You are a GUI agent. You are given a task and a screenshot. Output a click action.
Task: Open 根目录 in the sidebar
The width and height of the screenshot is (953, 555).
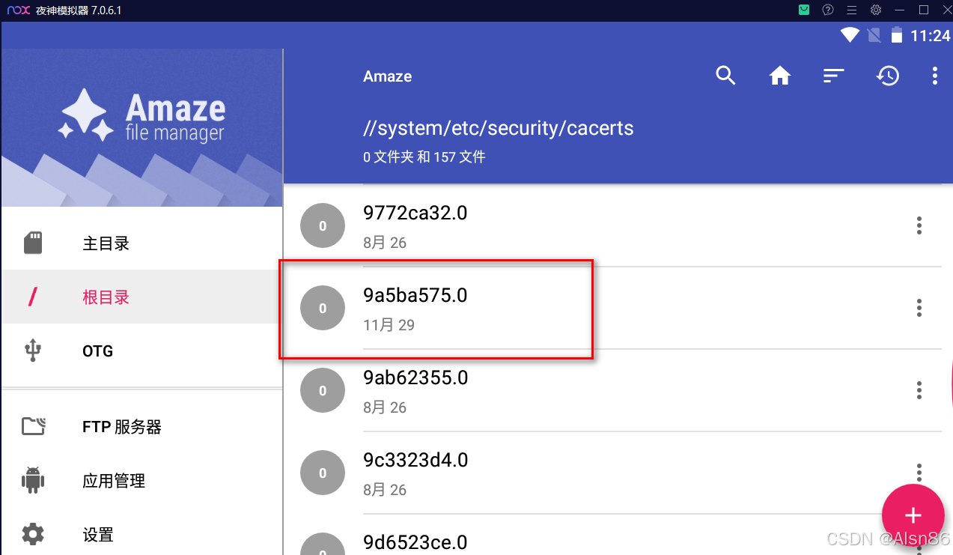pos(141,297)
